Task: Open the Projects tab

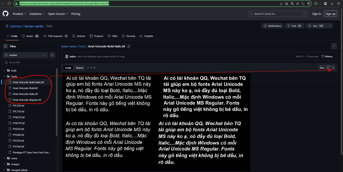Action: click(96, 36)
